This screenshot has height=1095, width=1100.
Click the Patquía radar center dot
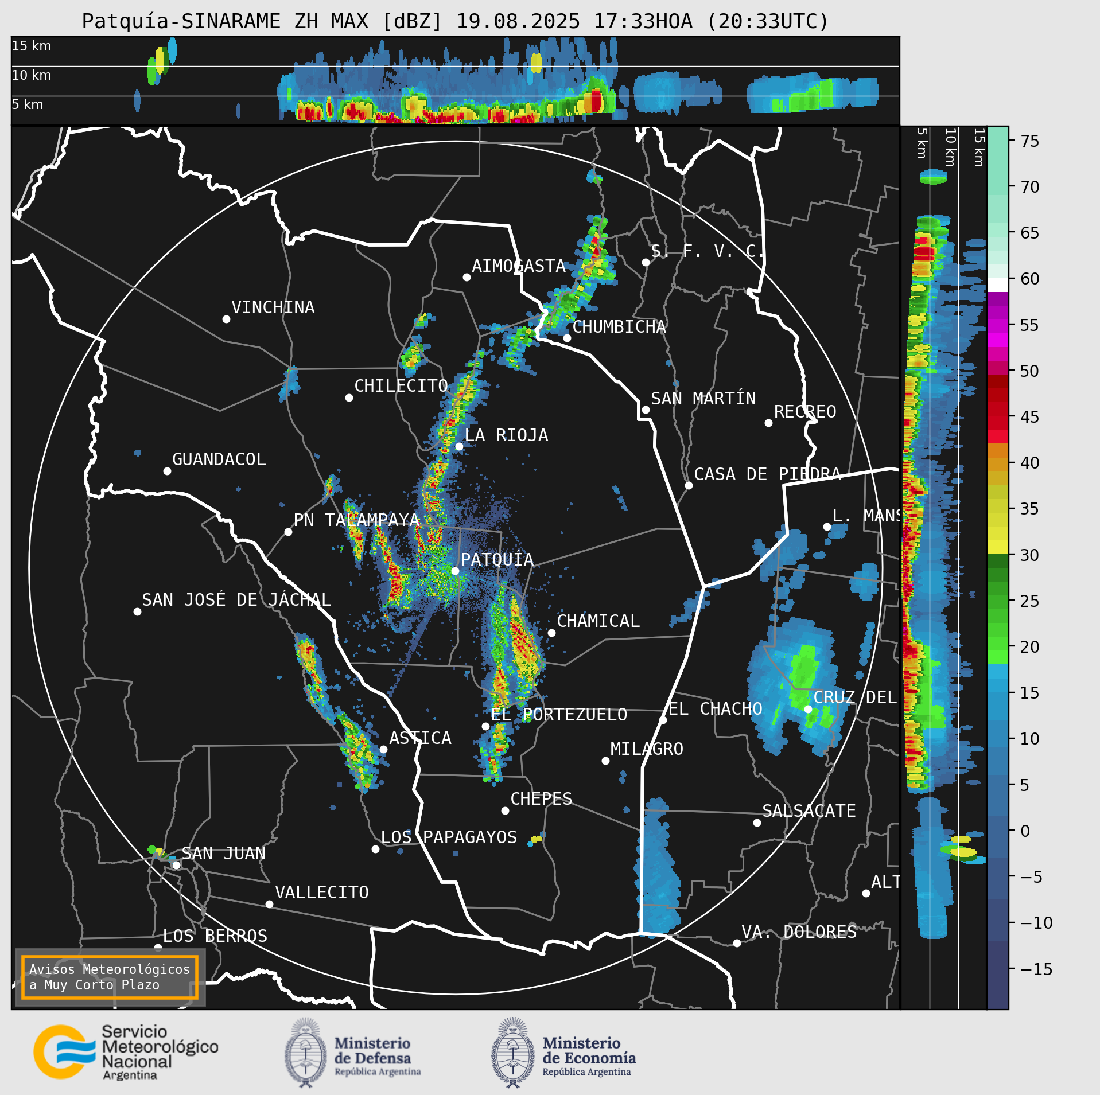click(x=455, y=571)
